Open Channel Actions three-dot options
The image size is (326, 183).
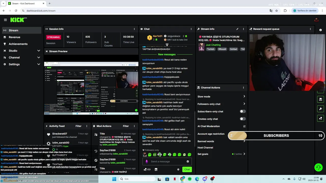pos(243,88)
